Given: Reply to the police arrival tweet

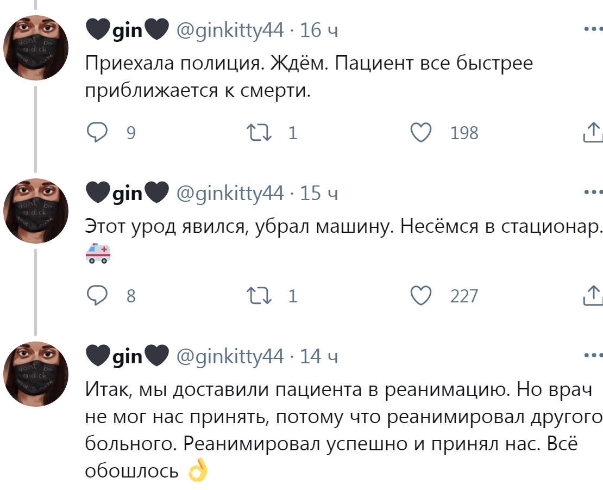Looking at the screenshot, I should 97,133.
